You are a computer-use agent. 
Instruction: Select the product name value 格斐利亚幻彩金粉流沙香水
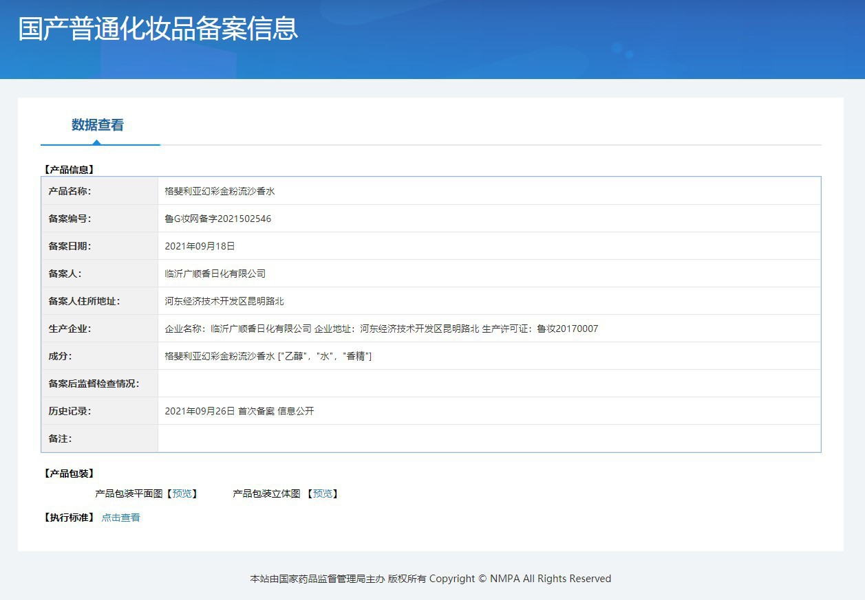(220, 191)
